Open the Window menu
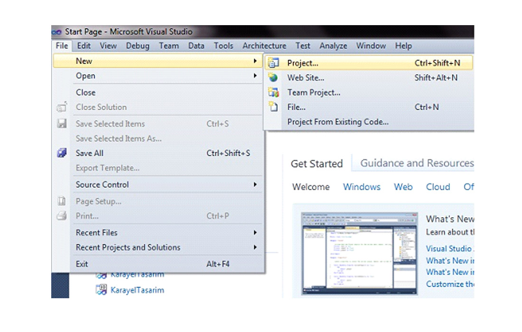Image resolution: width=522 pixels, height=332 pixels. pyautogui.click(x=371, y=46)
